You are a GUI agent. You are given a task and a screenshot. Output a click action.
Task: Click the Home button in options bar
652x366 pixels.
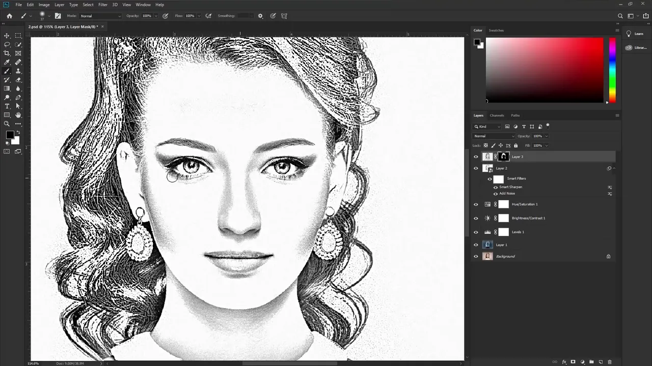click(9, 16)
